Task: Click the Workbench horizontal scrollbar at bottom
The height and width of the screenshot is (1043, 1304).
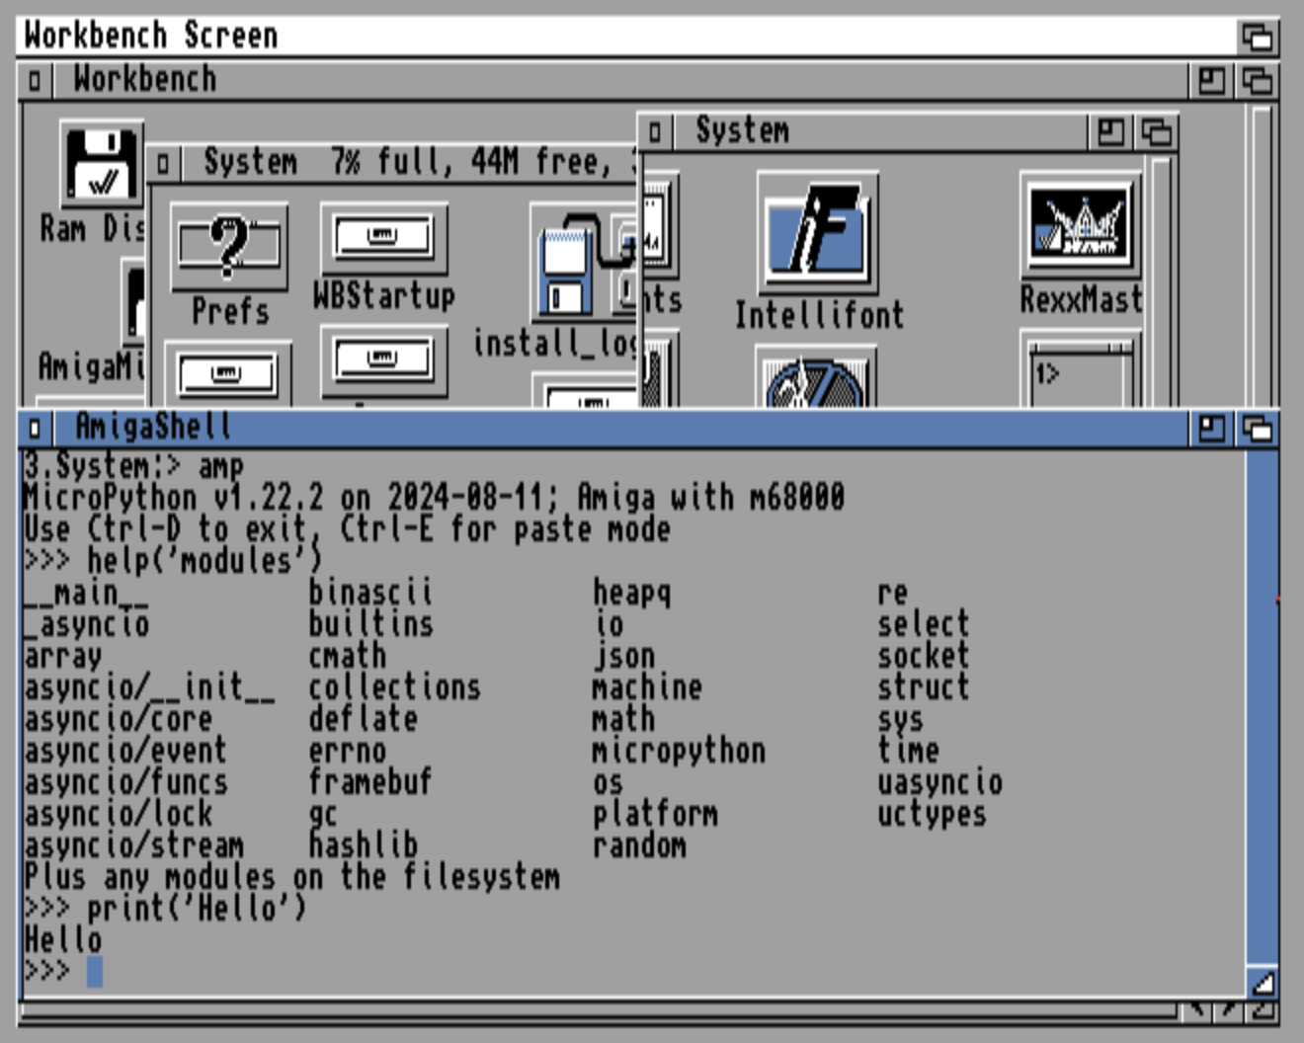Action: point(599,1011)
